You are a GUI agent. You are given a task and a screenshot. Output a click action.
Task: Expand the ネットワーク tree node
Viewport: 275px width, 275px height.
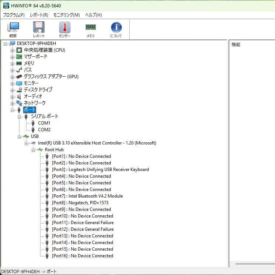tap(13, 103)
